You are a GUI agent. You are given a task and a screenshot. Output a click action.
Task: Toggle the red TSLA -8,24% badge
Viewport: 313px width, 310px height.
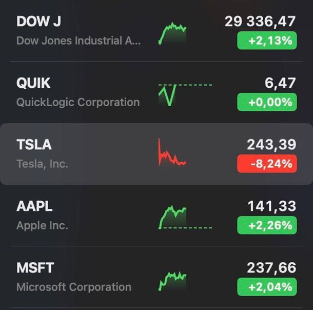[267, 164]
